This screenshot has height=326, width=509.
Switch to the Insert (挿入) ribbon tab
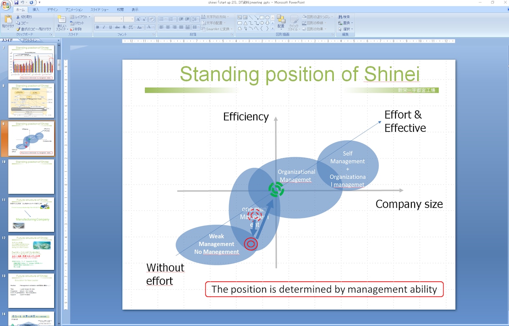point(36,10)
